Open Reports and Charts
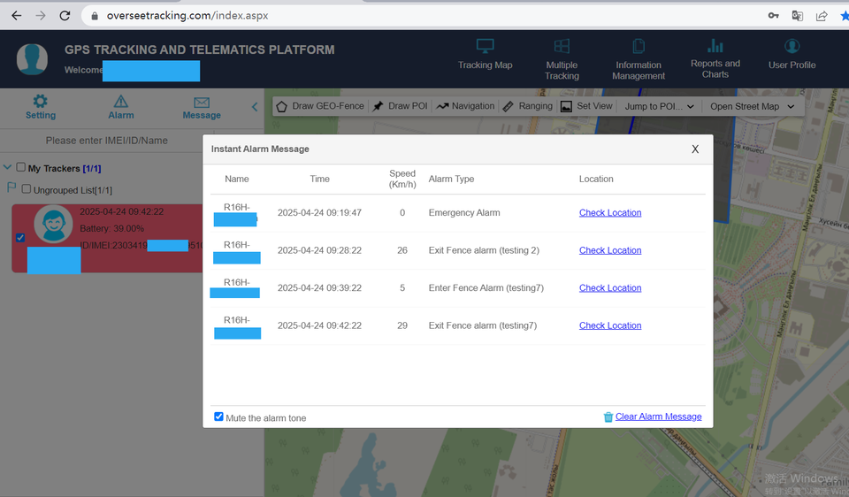 pos(715,57)
